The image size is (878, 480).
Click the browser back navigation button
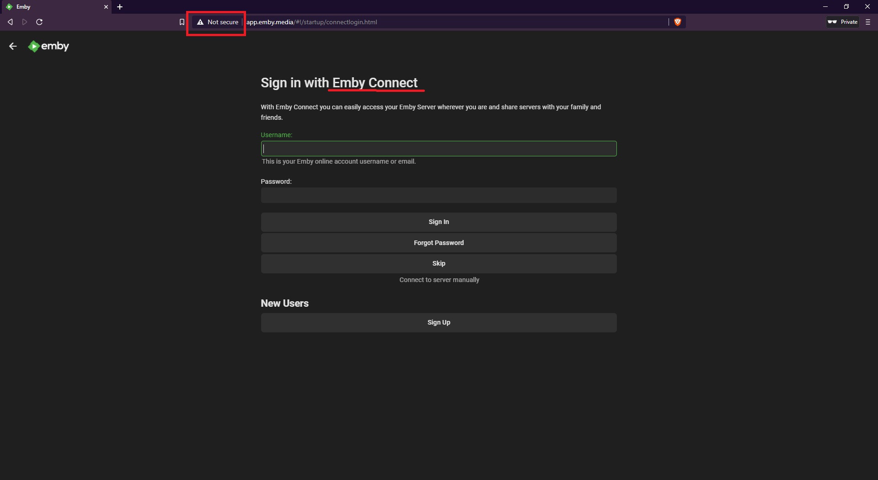pyautogui.click(x=10, y=22)
